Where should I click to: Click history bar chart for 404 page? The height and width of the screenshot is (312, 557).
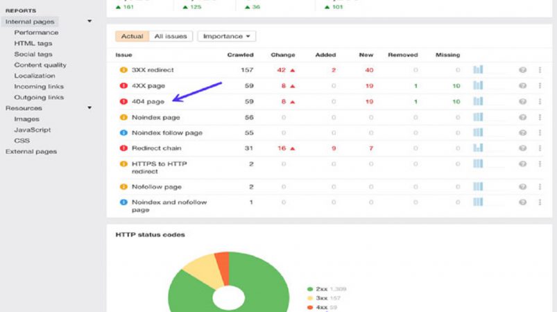tap(478, 101)
